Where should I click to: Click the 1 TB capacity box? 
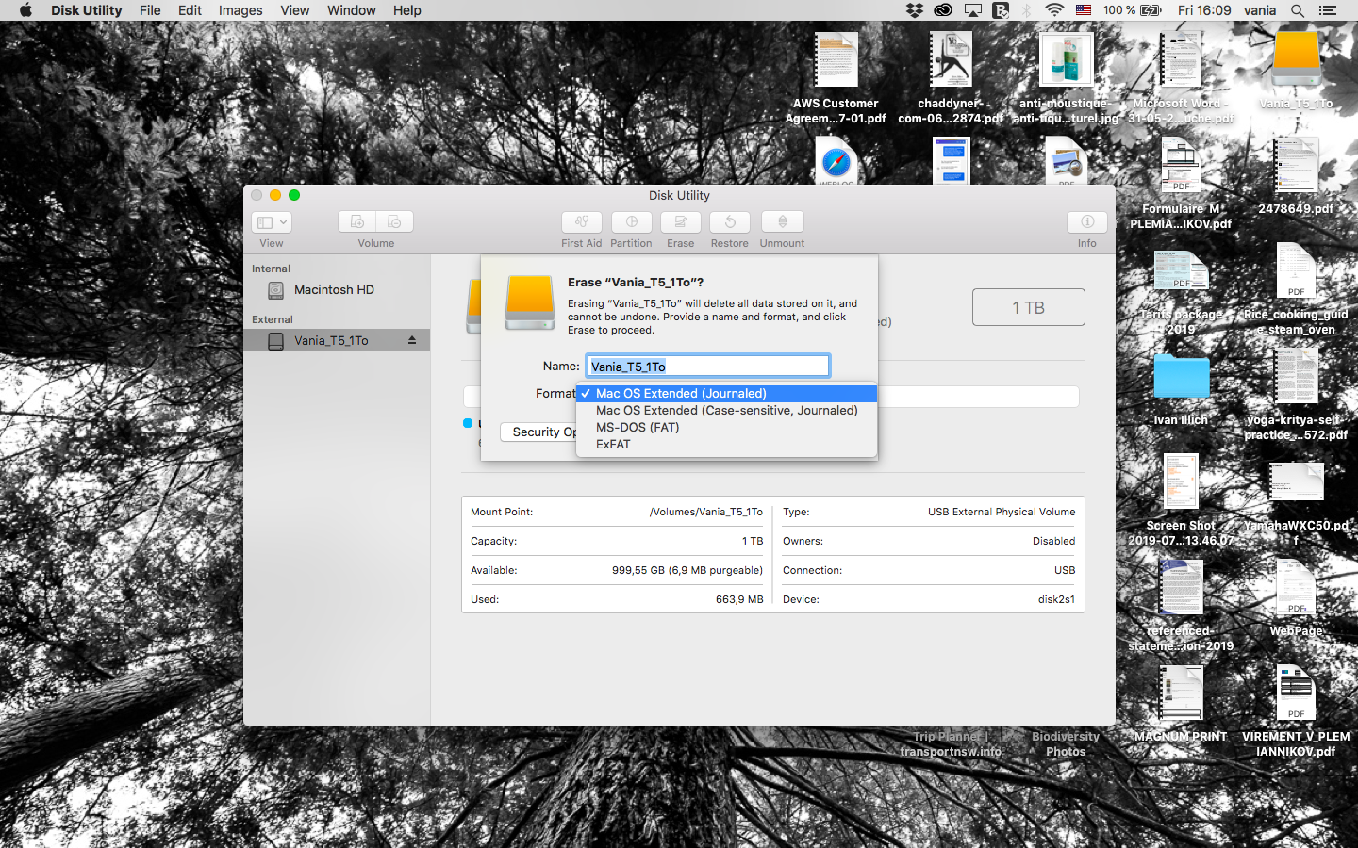pos(1029,307)
